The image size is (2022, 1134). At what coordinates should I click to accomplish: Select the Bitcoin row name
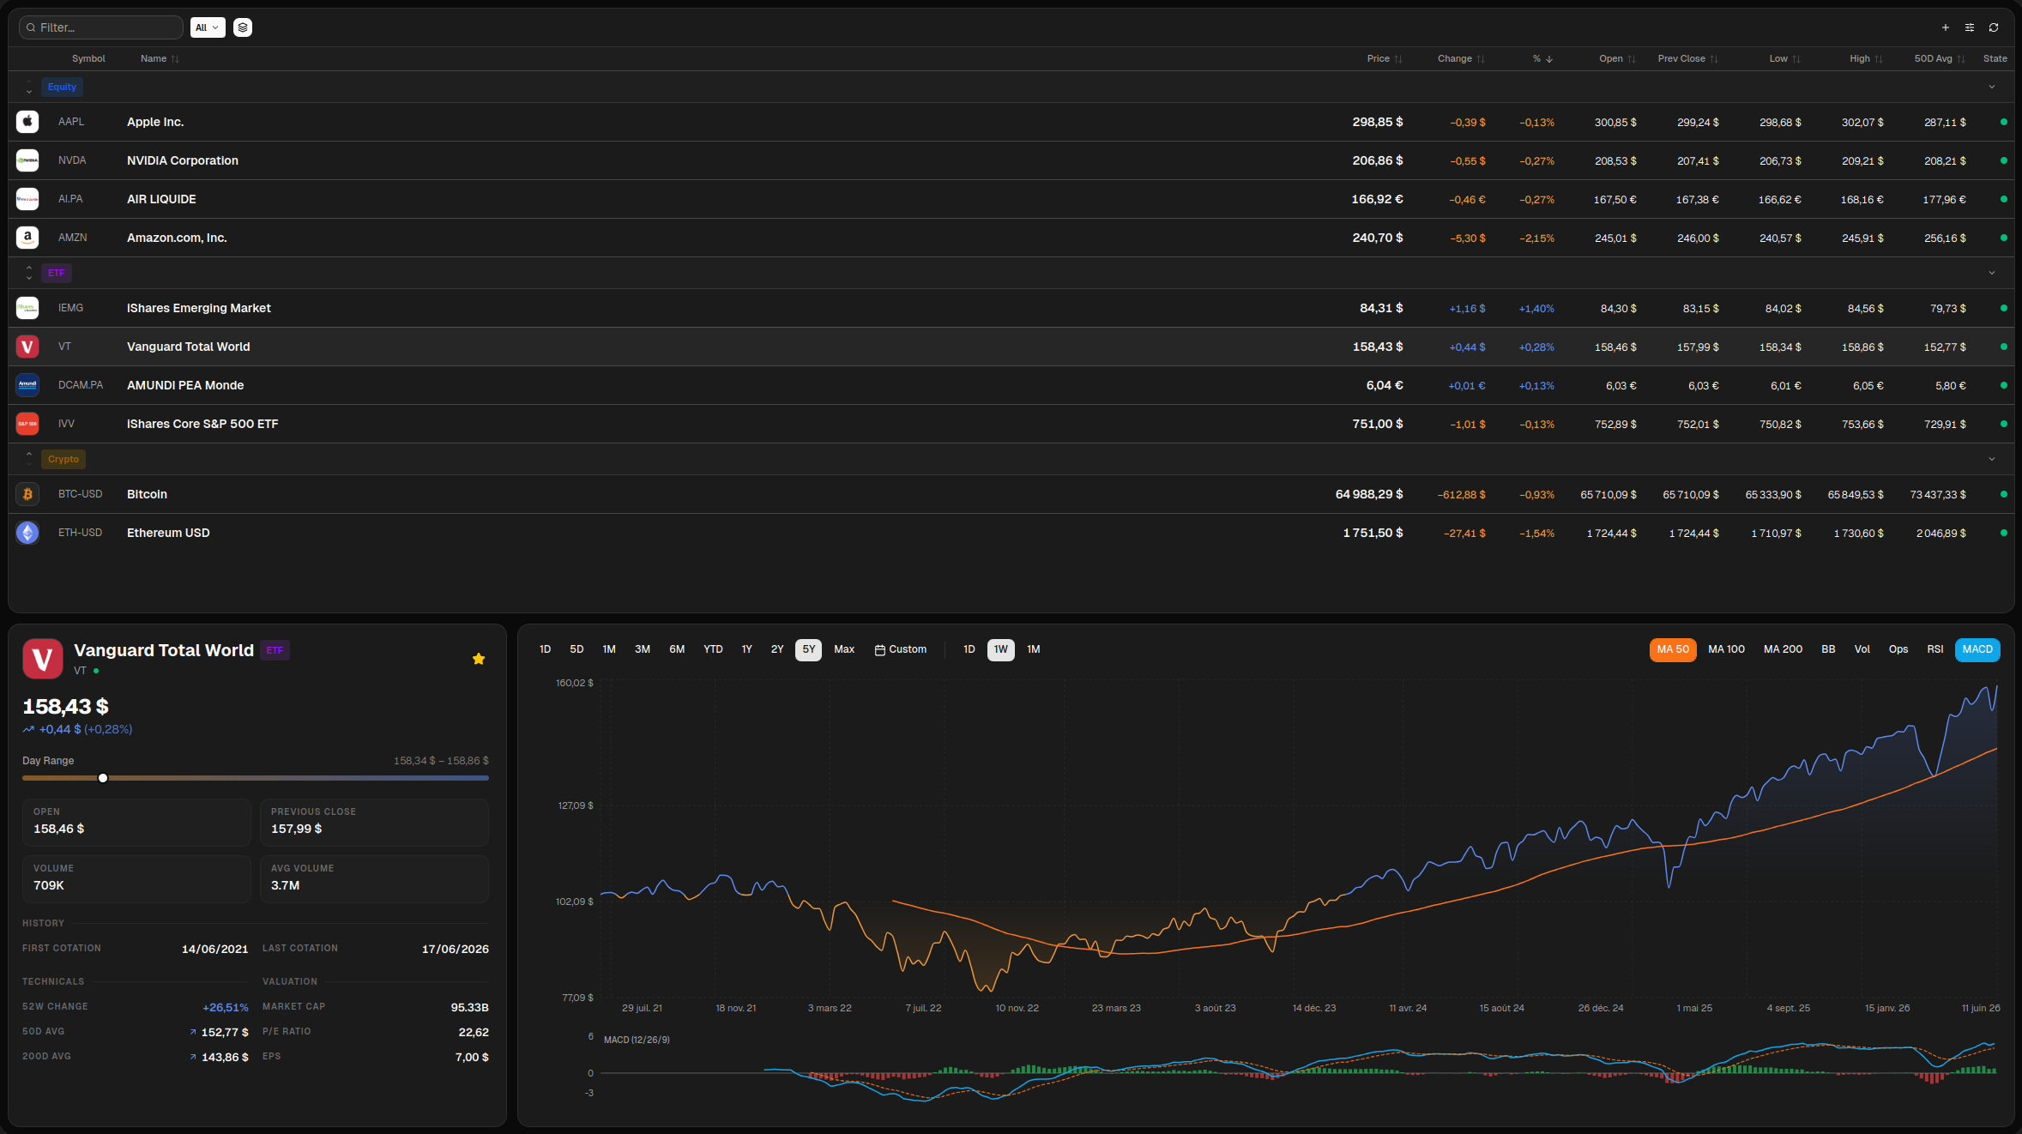coord(147,495)
